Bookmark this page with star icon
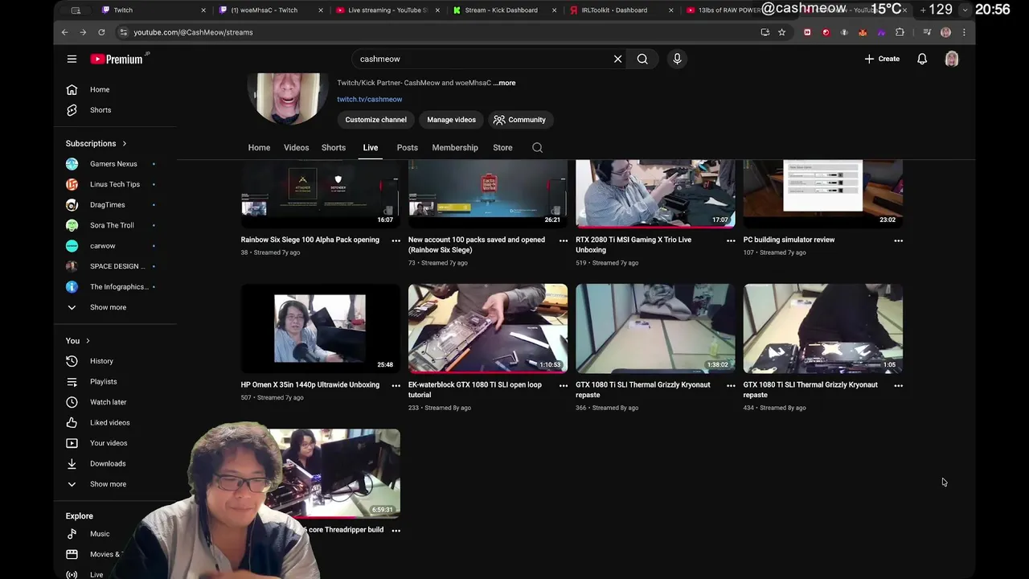The image size is (1029, 579). coord(781,32)
